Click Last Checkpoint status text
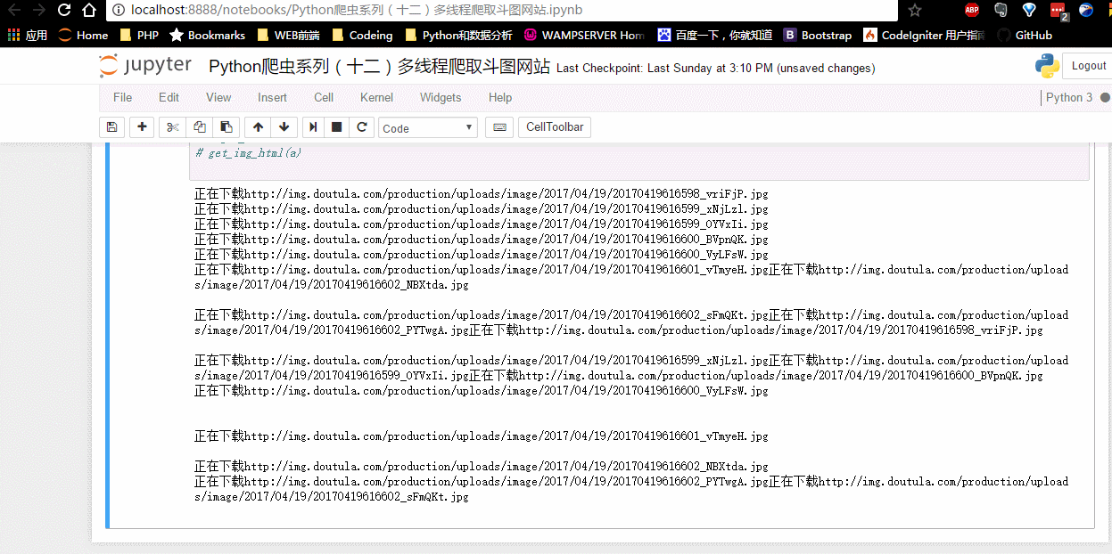Image resolution: width=1112 pixels, height=554 pixels. [x=715, y=69]
